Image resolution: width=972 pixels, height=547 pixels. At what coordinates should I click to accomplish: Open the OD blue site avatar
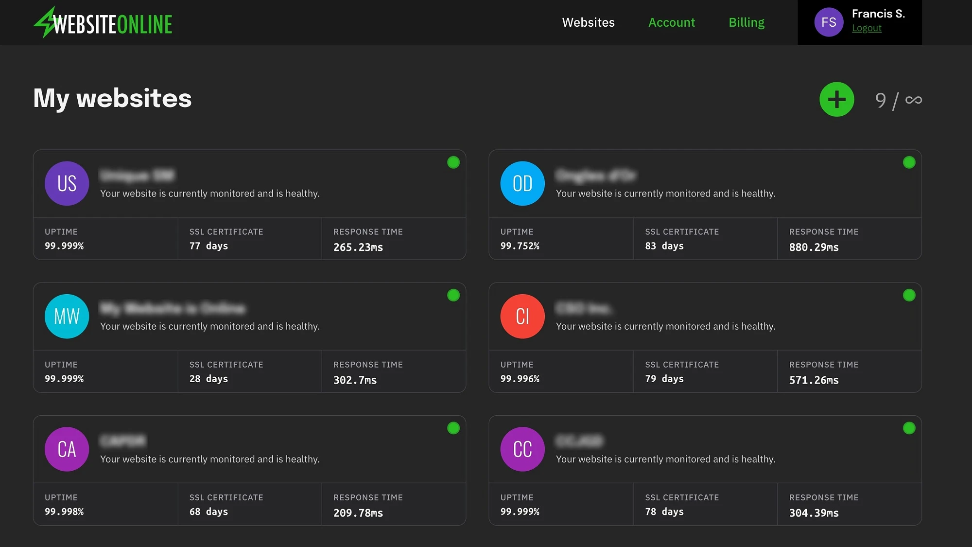point(522,183)
